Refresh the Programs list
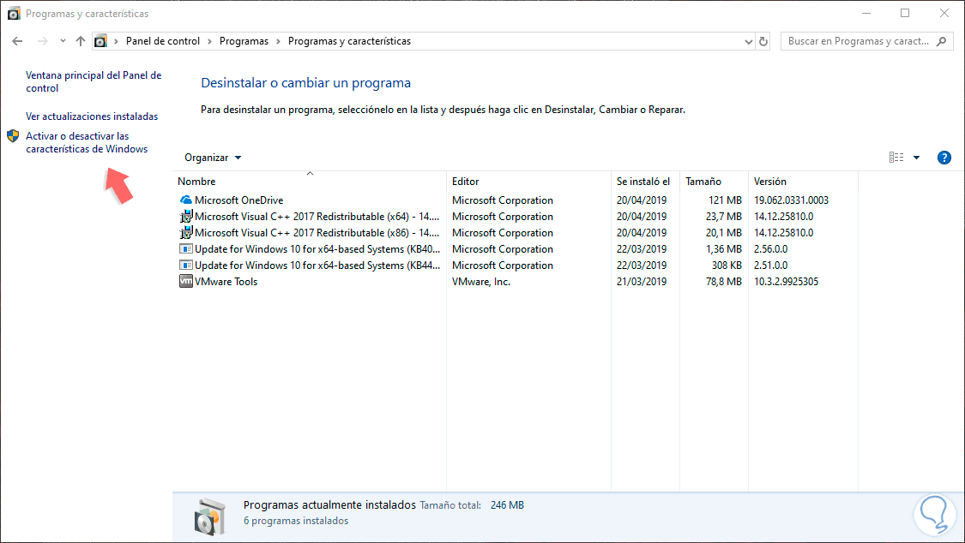Image resolution: width=965 pixels, height=543 pixels. pyautogui.click(x=763, y=41)
